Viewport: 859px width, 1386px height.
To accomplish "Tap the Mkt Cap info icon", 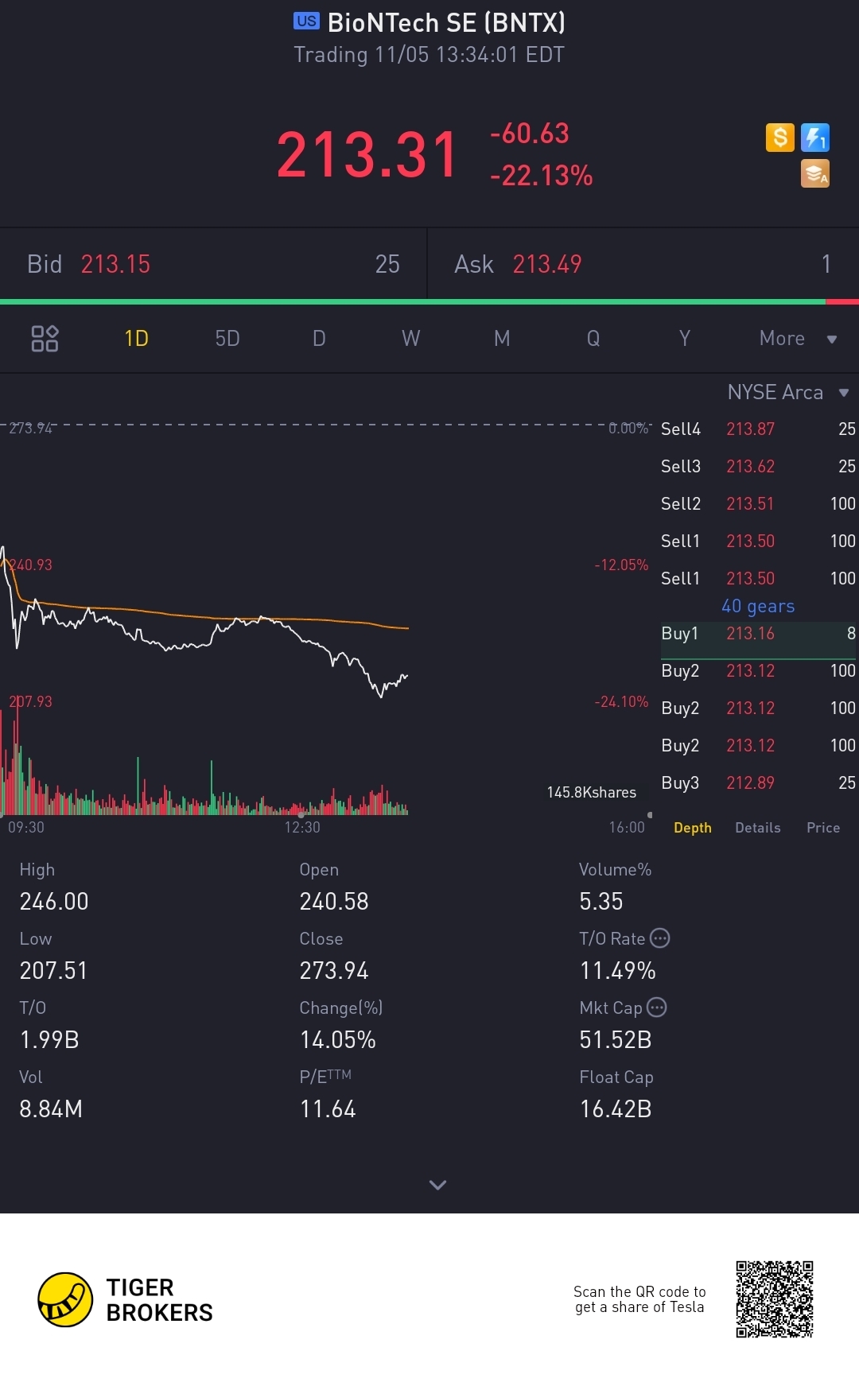I will [656, 1007].
